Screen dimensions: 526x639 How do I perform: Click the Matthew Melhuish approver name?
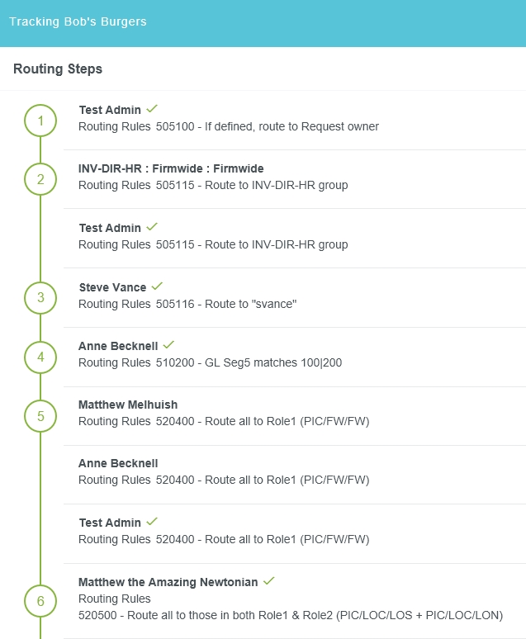(x=128, y=405)
